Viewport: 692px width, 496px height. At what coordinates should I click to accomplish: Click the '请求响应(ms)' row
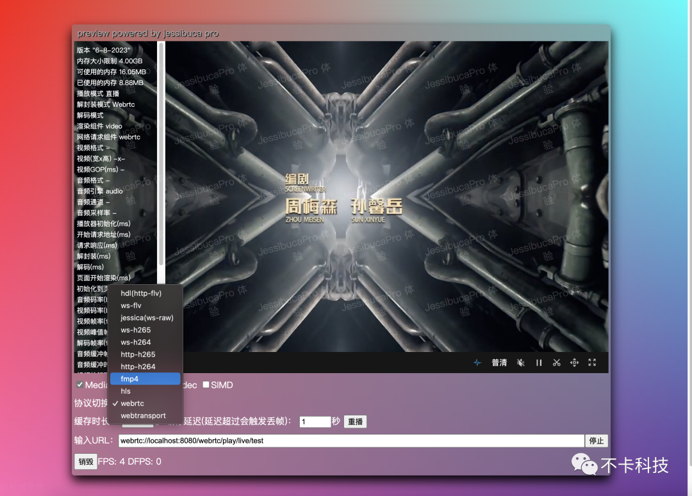pyautogui.click(x=97, y=246)
